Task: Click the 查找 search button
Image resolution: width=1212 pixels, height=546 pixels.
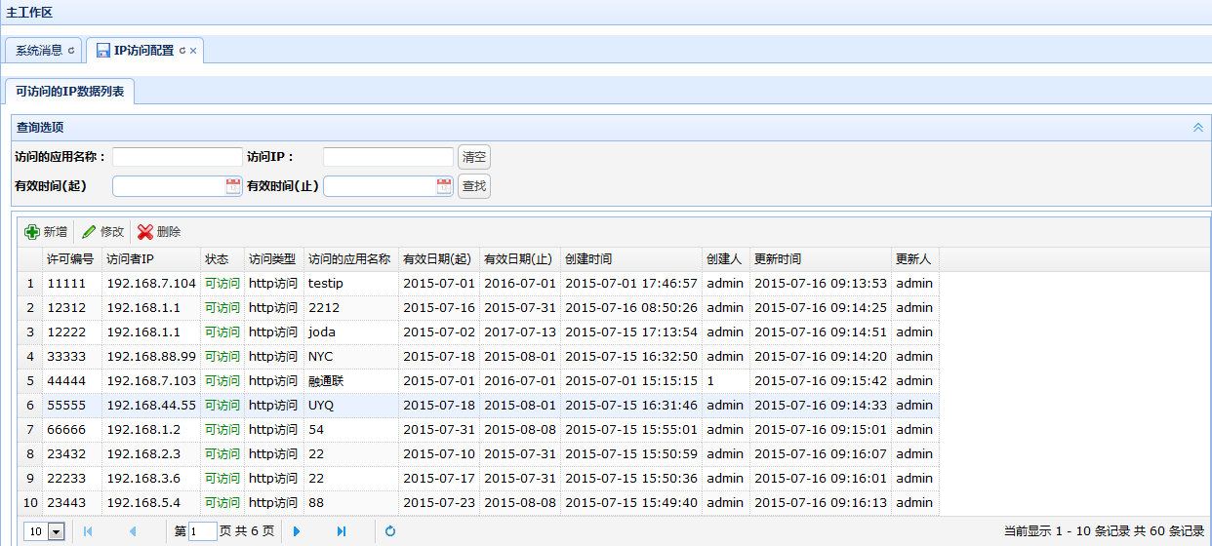Action: point(474,186)
